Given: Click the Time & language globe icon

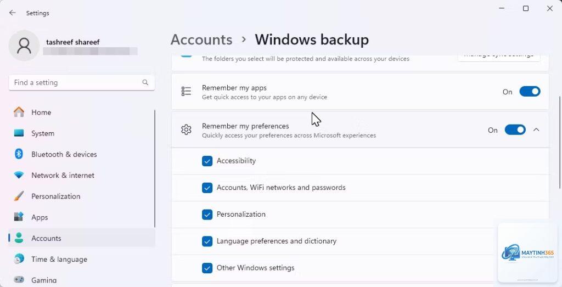Looking at the screenshot, I should point(19,259).
